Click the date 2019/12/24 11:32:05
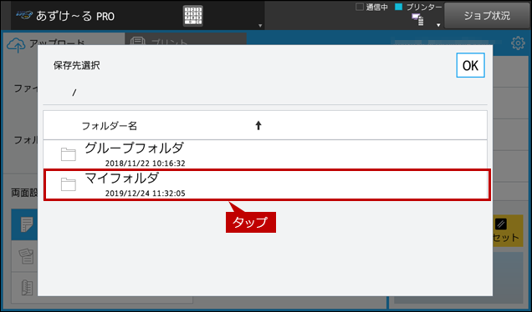The width and height of the screenshot is (532, 312). click(146, 194)
